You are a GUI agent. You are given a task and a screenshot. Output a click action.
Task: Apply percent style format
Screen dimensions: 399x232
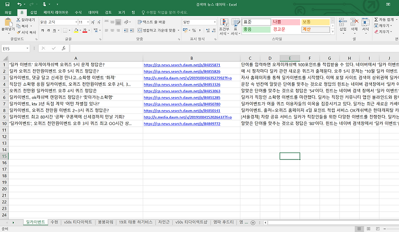194,30
